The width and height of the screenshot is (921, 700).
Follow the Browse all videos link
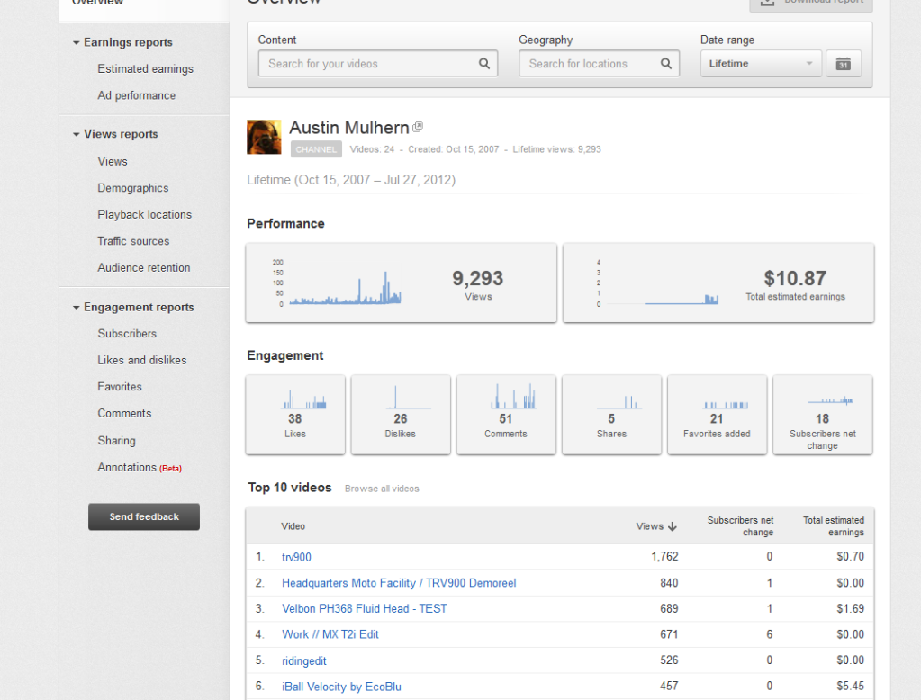[x=382, y=489]
